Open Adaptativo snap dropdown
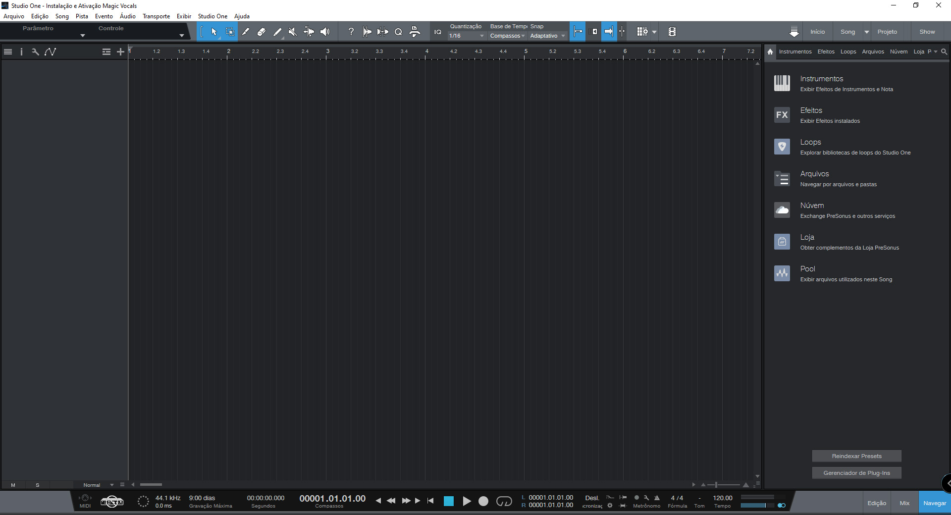951x515 pixels. click(x=547, y=36)
